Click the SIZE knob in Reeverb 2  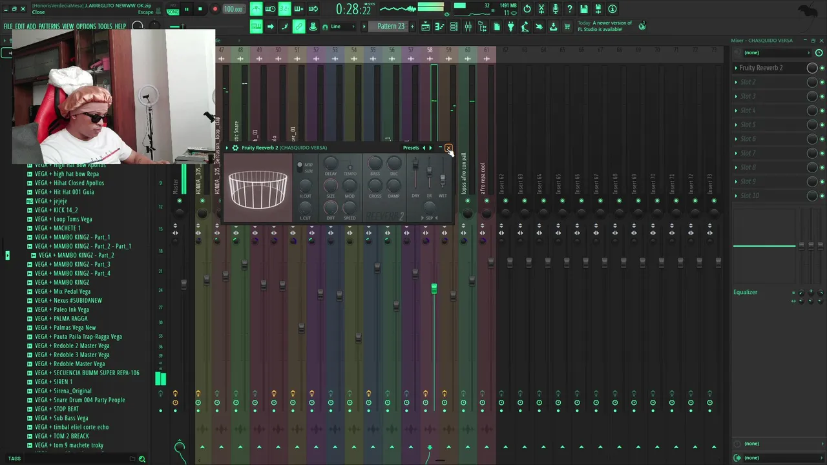coord(331,185)
